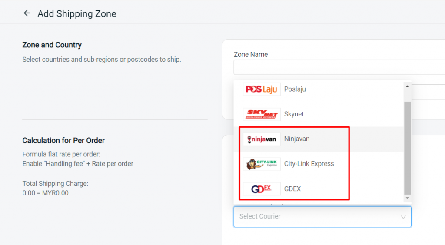Select Ninjavan courier option
The width and height of the screenshot is (445, 245).
coord(297,139)
